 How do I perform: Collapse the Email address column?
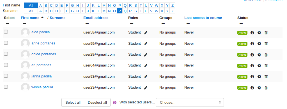click(87, 23)
